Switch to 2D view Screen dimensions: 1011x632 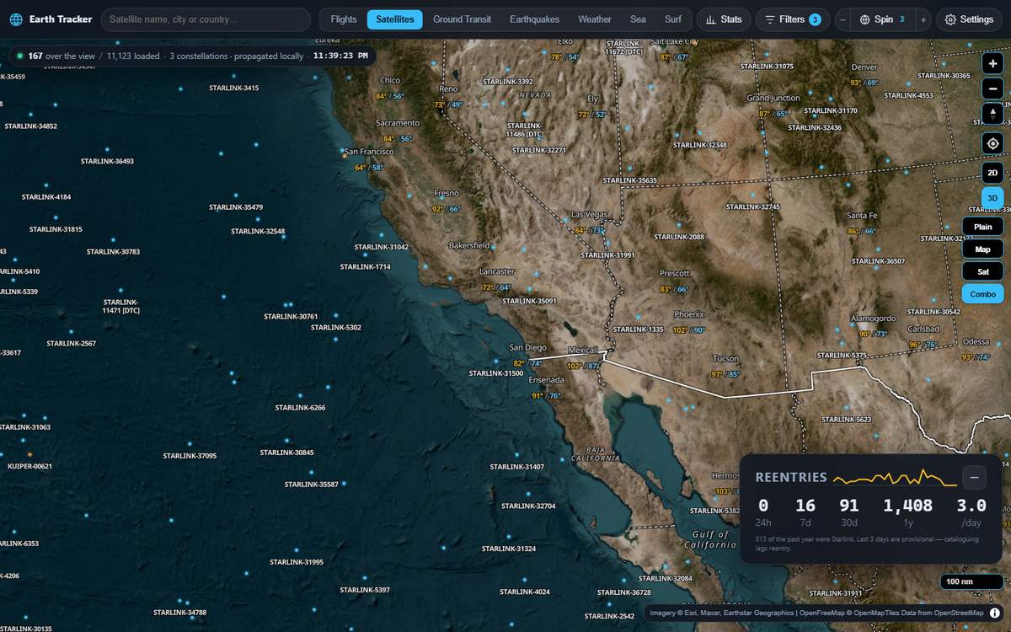point(992,173)
